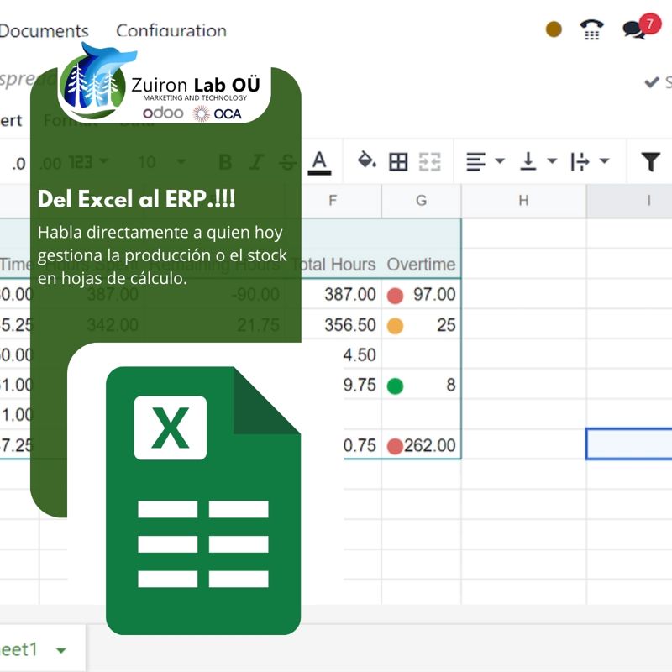Expand horizontal alignment dropdown arrow
The width and height of the screenshot is (672, 672).
[x=500, y=161]
